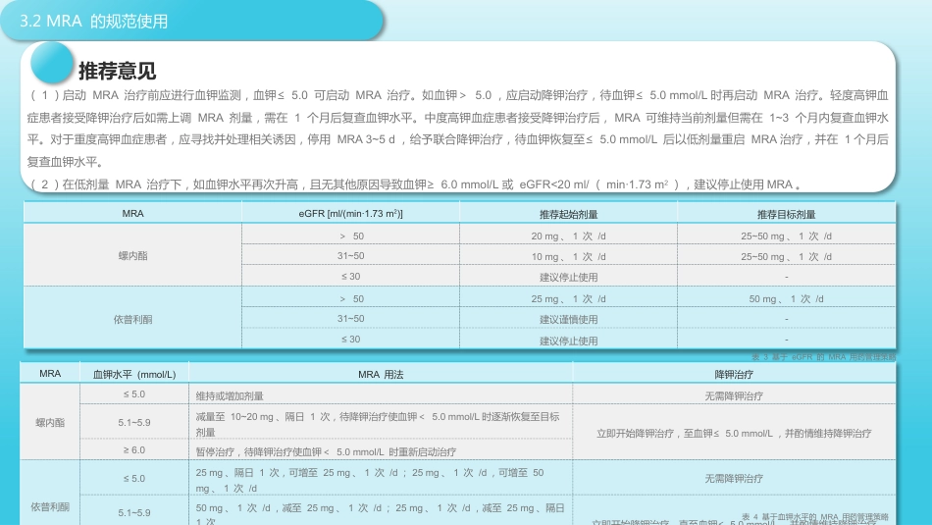Screen dimensions: 932x525
Task: Click "5.1~5.9" potassium cell for 依普利酮
Action: click(134, 512)
